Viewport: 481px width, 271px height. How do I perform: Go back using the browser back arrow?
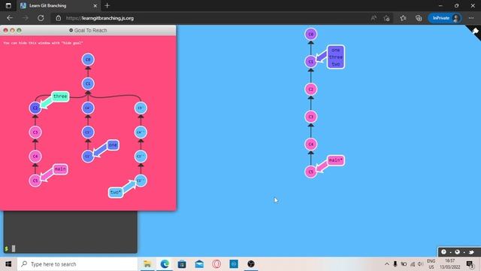(x=10, y=18)
